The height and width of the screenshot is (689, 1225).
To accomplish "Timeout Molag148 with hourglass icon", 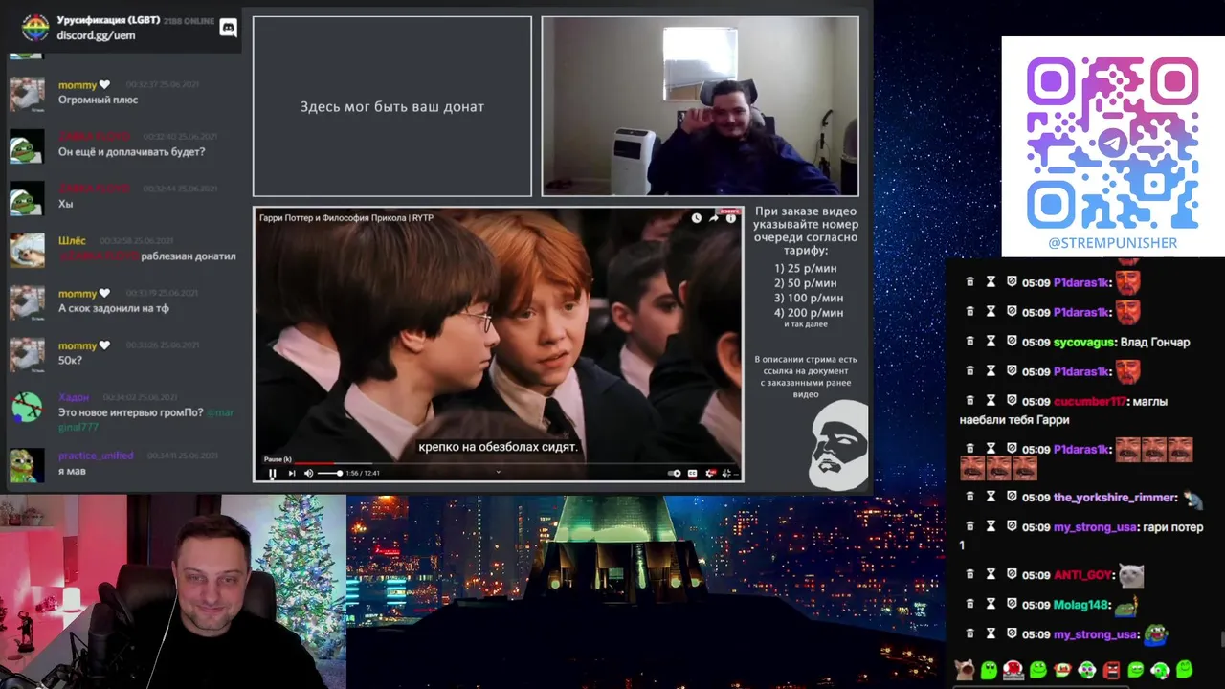I will 991,604.
